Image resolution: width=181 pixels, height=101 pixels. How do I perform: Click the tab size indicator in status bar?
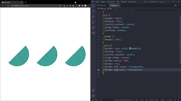click(123, 100)
